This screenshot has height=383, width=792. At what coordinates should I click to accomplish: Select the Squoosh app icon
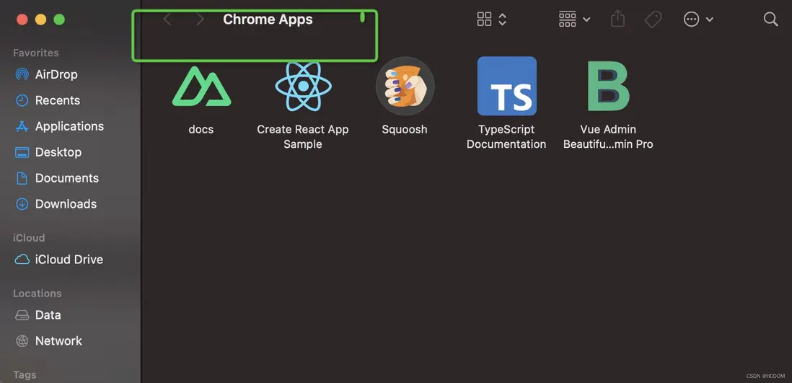405,86
